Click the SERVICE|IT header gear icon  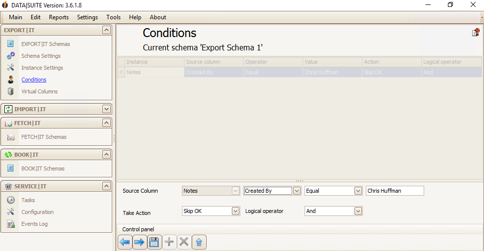click(8, 186)
